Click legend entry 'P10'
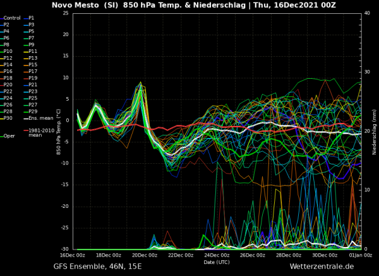 6,51
